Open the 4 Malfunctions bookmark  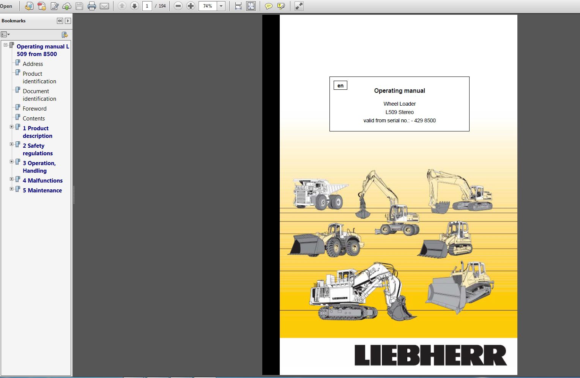[x=43, y=180]
